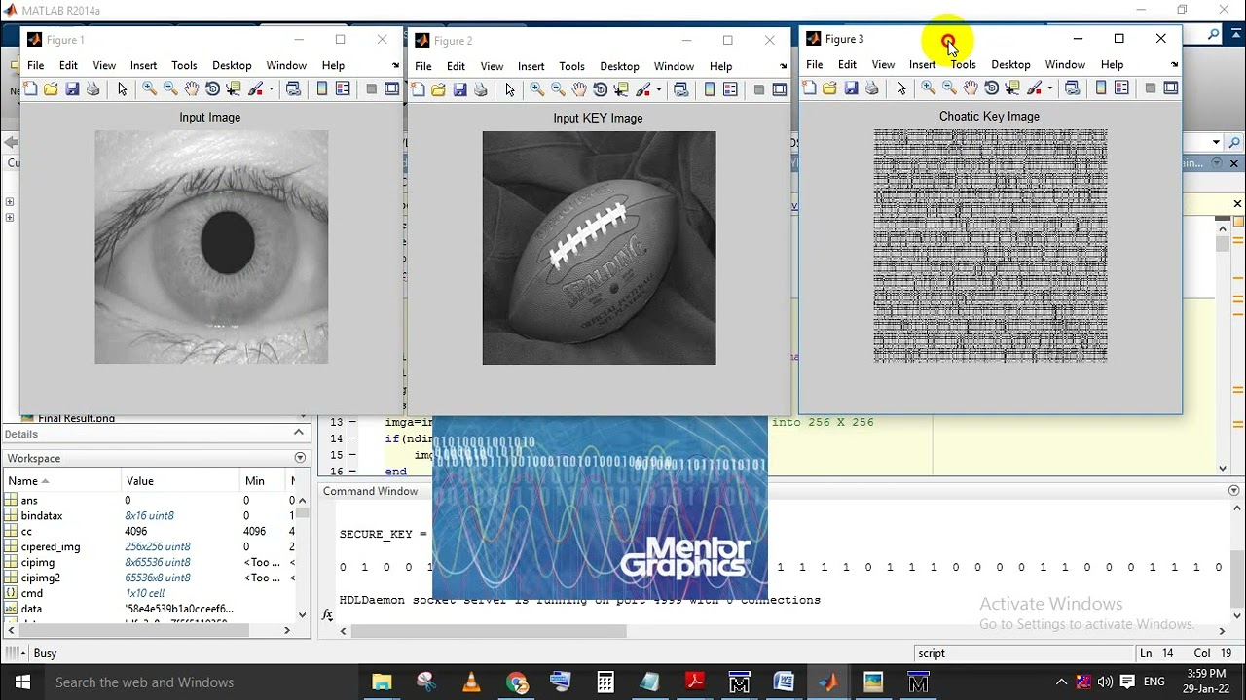Click Link Plot icon in Figure 1

293,88
